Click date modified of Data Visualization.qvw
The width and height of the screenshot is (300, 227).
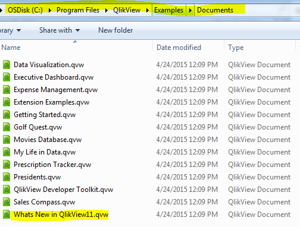click(x=187, y=65)
